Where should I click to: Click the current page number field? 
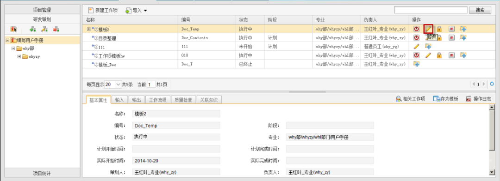pos(151,84)
